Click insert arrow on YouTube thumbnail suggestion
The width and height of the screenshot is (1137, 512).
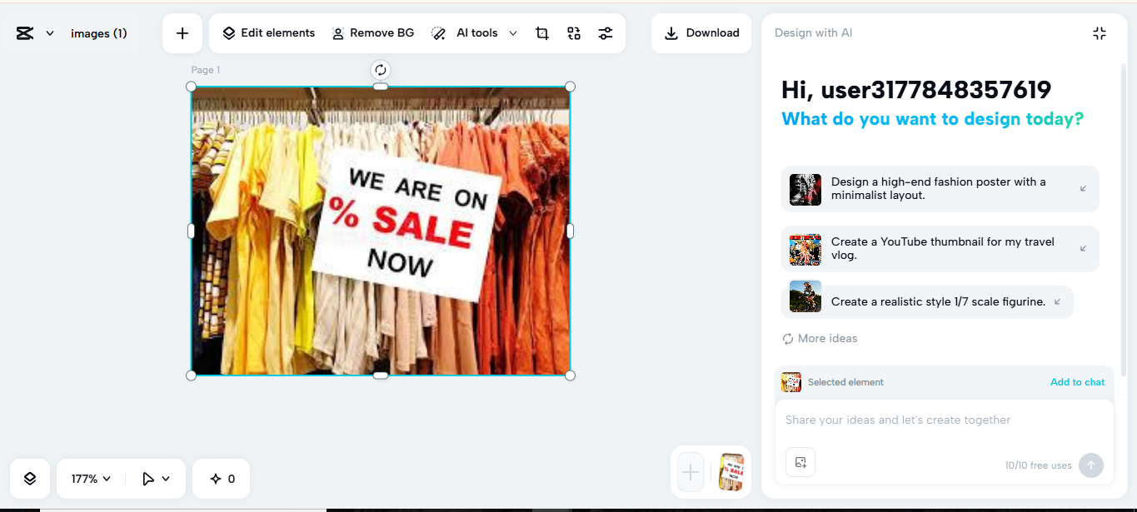[x=1083, y=249]
